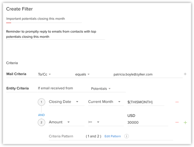Open the >= comparison operator dropdown

pyautogui.click(x=106, y=122)
